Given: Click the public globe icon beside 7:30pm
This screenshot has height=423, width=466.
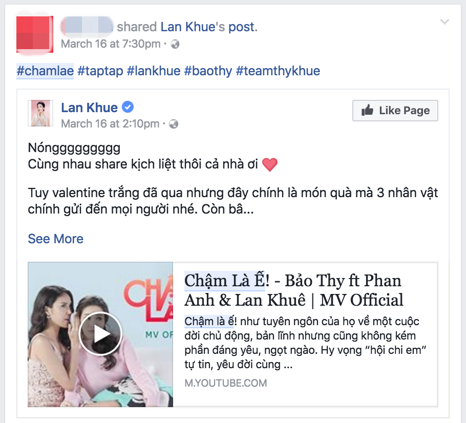Looking at the screenshot, I should [175, 44].
